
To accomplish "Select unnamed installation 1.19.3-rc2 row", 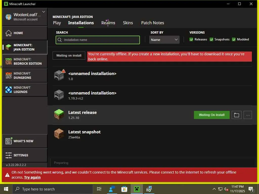I will click(152, 95).
